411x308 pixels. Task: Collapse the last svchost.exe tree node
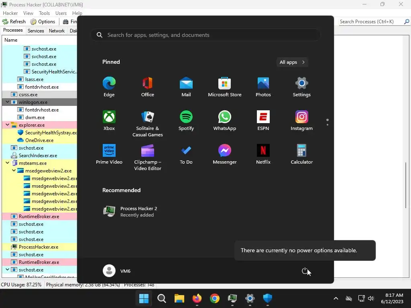tap(7, 269)
